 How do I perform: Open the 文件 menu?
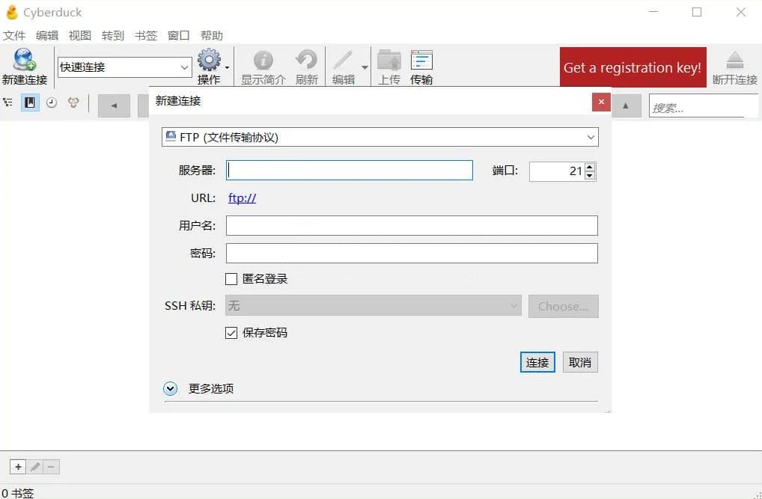14,35
